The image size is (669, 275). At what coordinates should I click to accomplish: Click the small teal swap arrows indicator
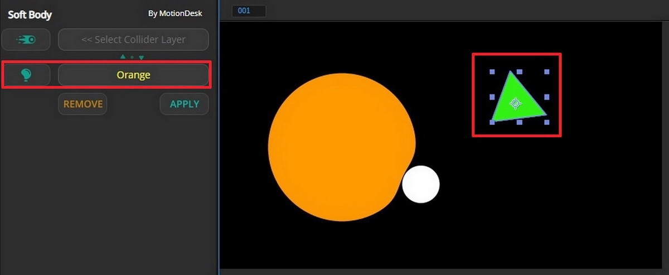pyautogui.click(x=132, y=57)
